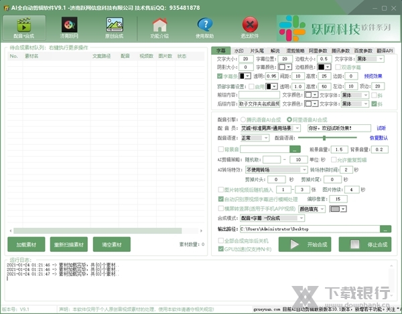Click the 重新扫描素材 button

(69, 245)
